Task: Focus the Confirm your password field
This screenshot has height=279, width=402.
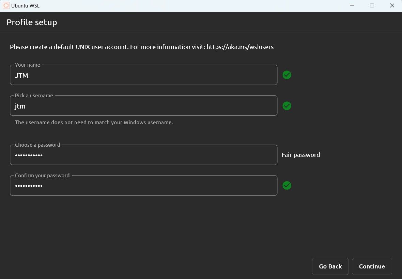Action: coord(143,185)
